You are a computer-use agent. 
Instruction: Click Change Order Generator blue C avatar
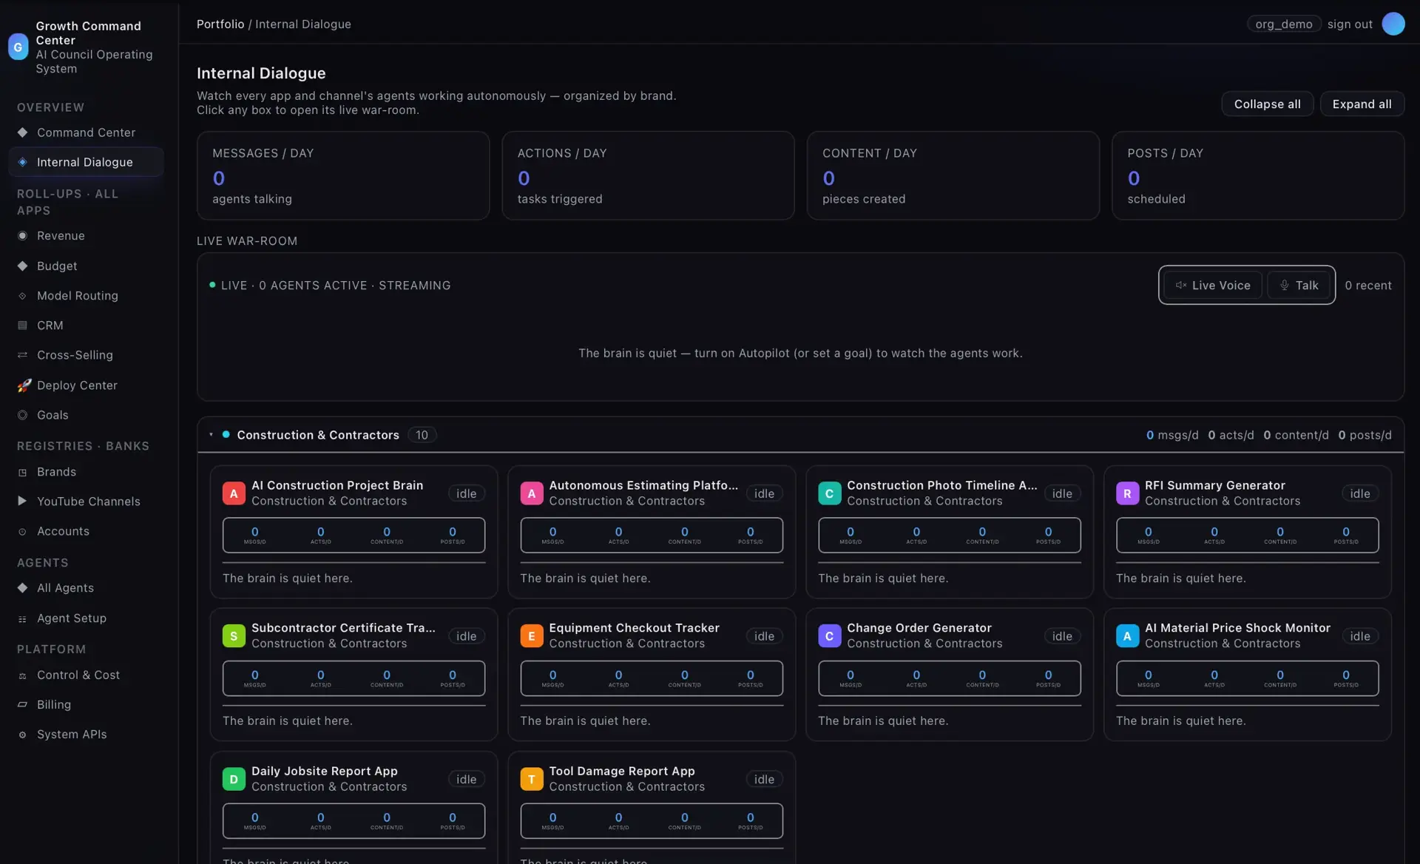click(829, 636)
